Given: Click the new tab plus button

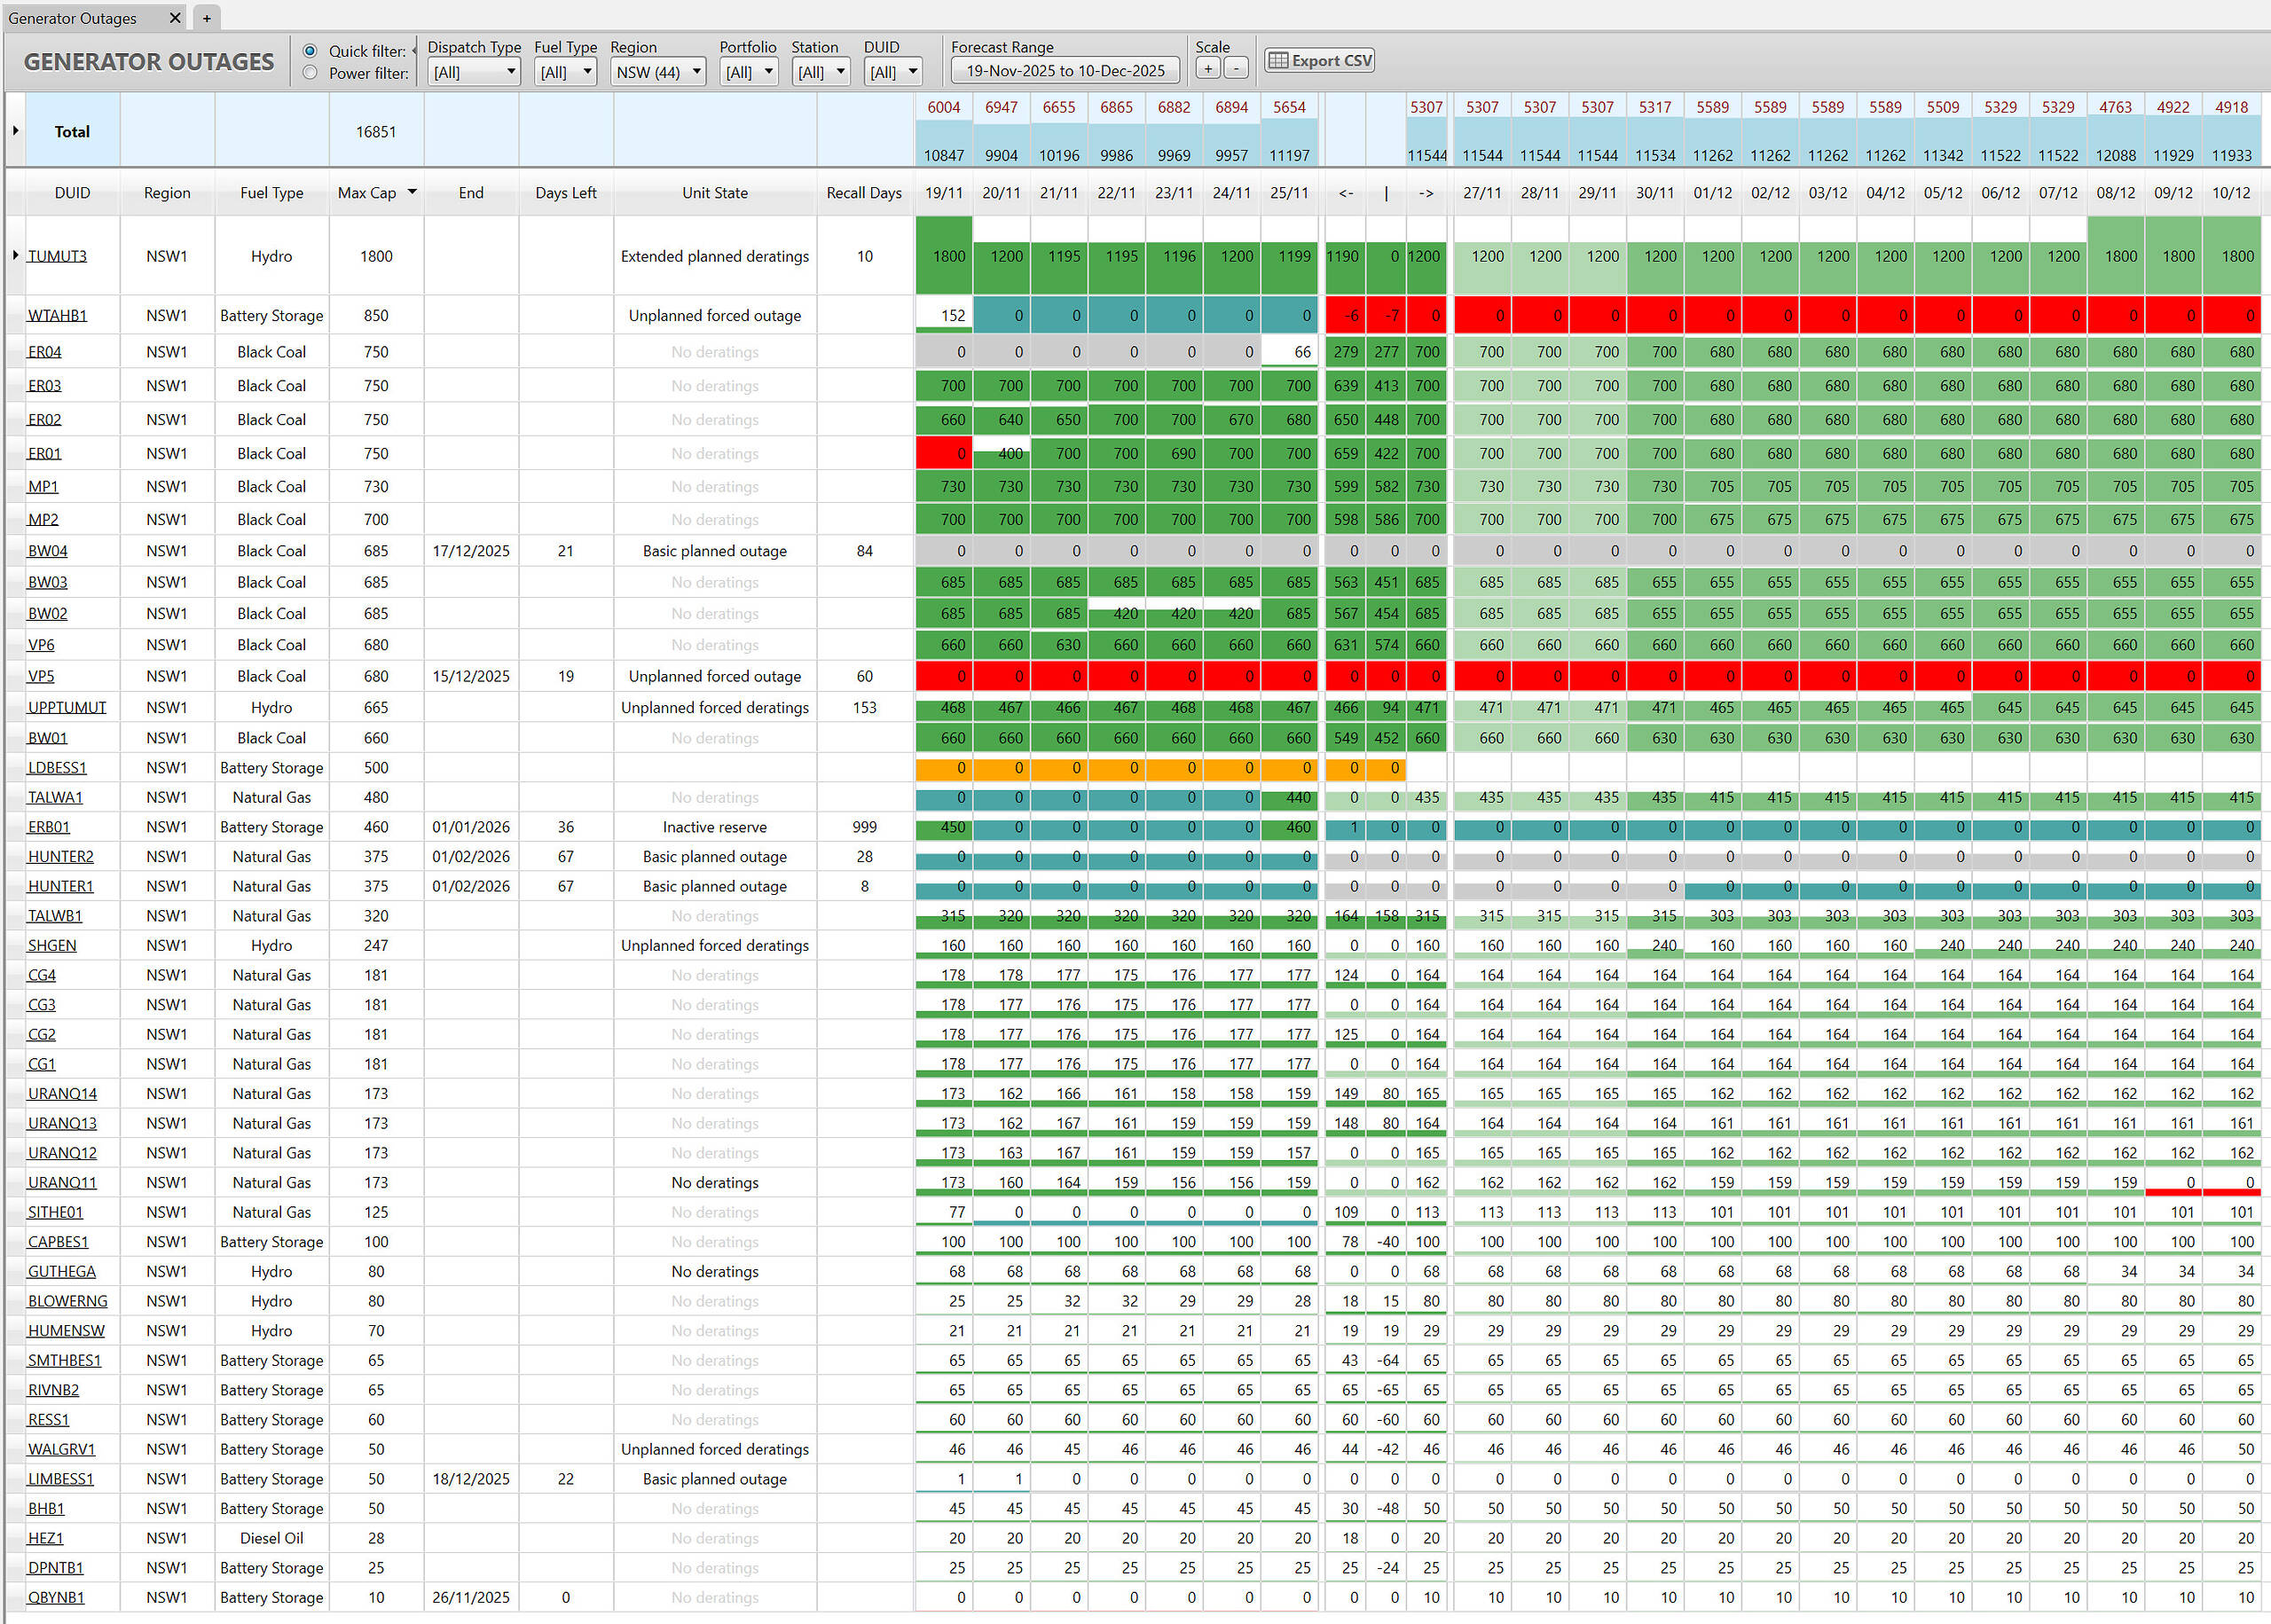Looking at the screenshot, I should coord(206,18).
